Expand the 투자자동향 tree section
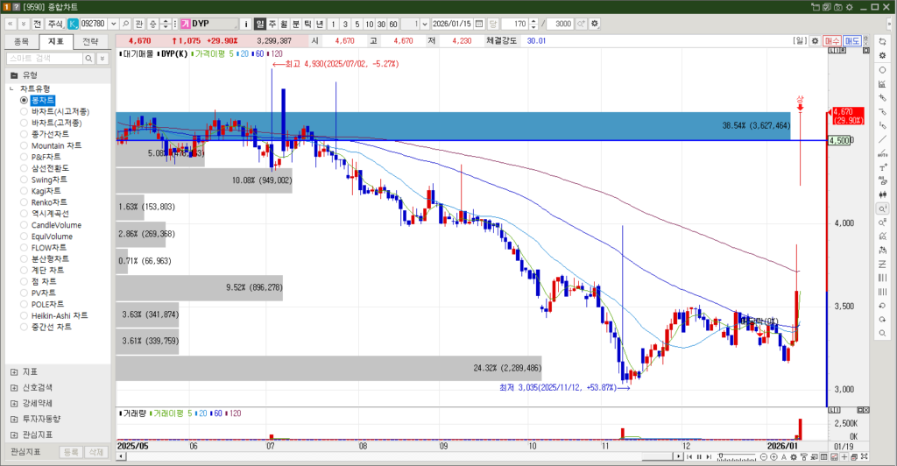The width and height of the screenshot is (897, 466). [14, 419]
